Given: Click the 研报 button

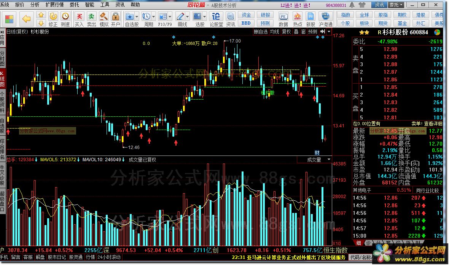Looking at the screenshot, I should (265, 15).
